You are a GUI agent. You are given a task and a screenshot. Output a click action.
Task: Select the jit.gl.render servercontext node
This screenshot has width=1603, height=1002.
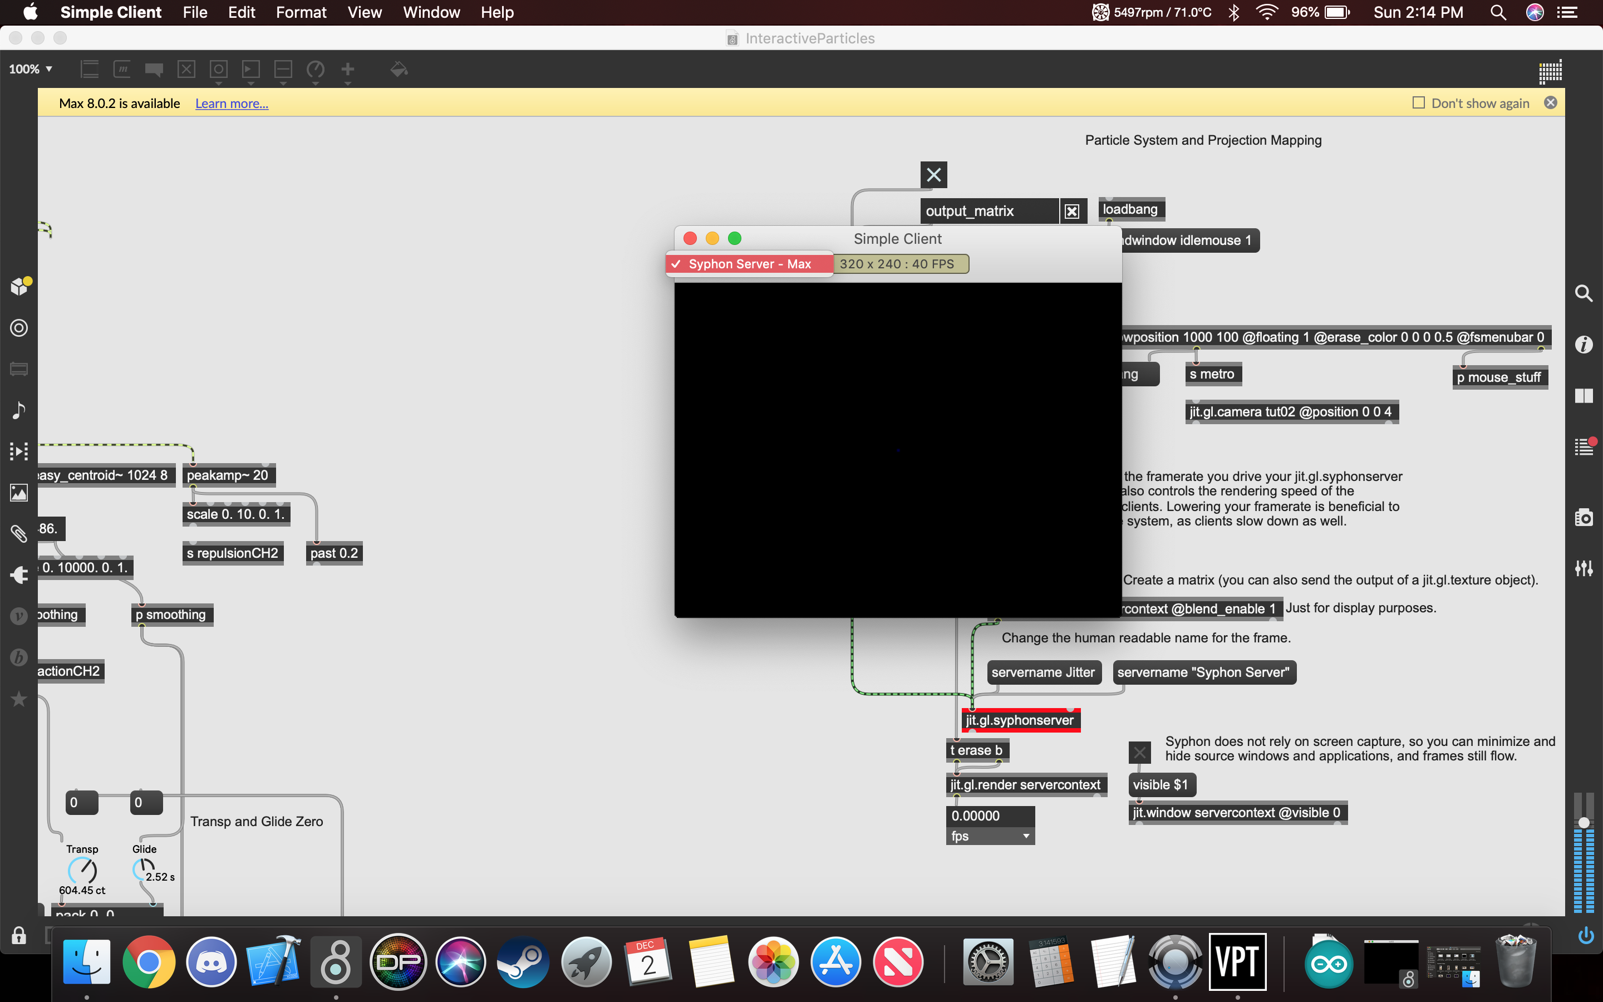[1025, 784]
